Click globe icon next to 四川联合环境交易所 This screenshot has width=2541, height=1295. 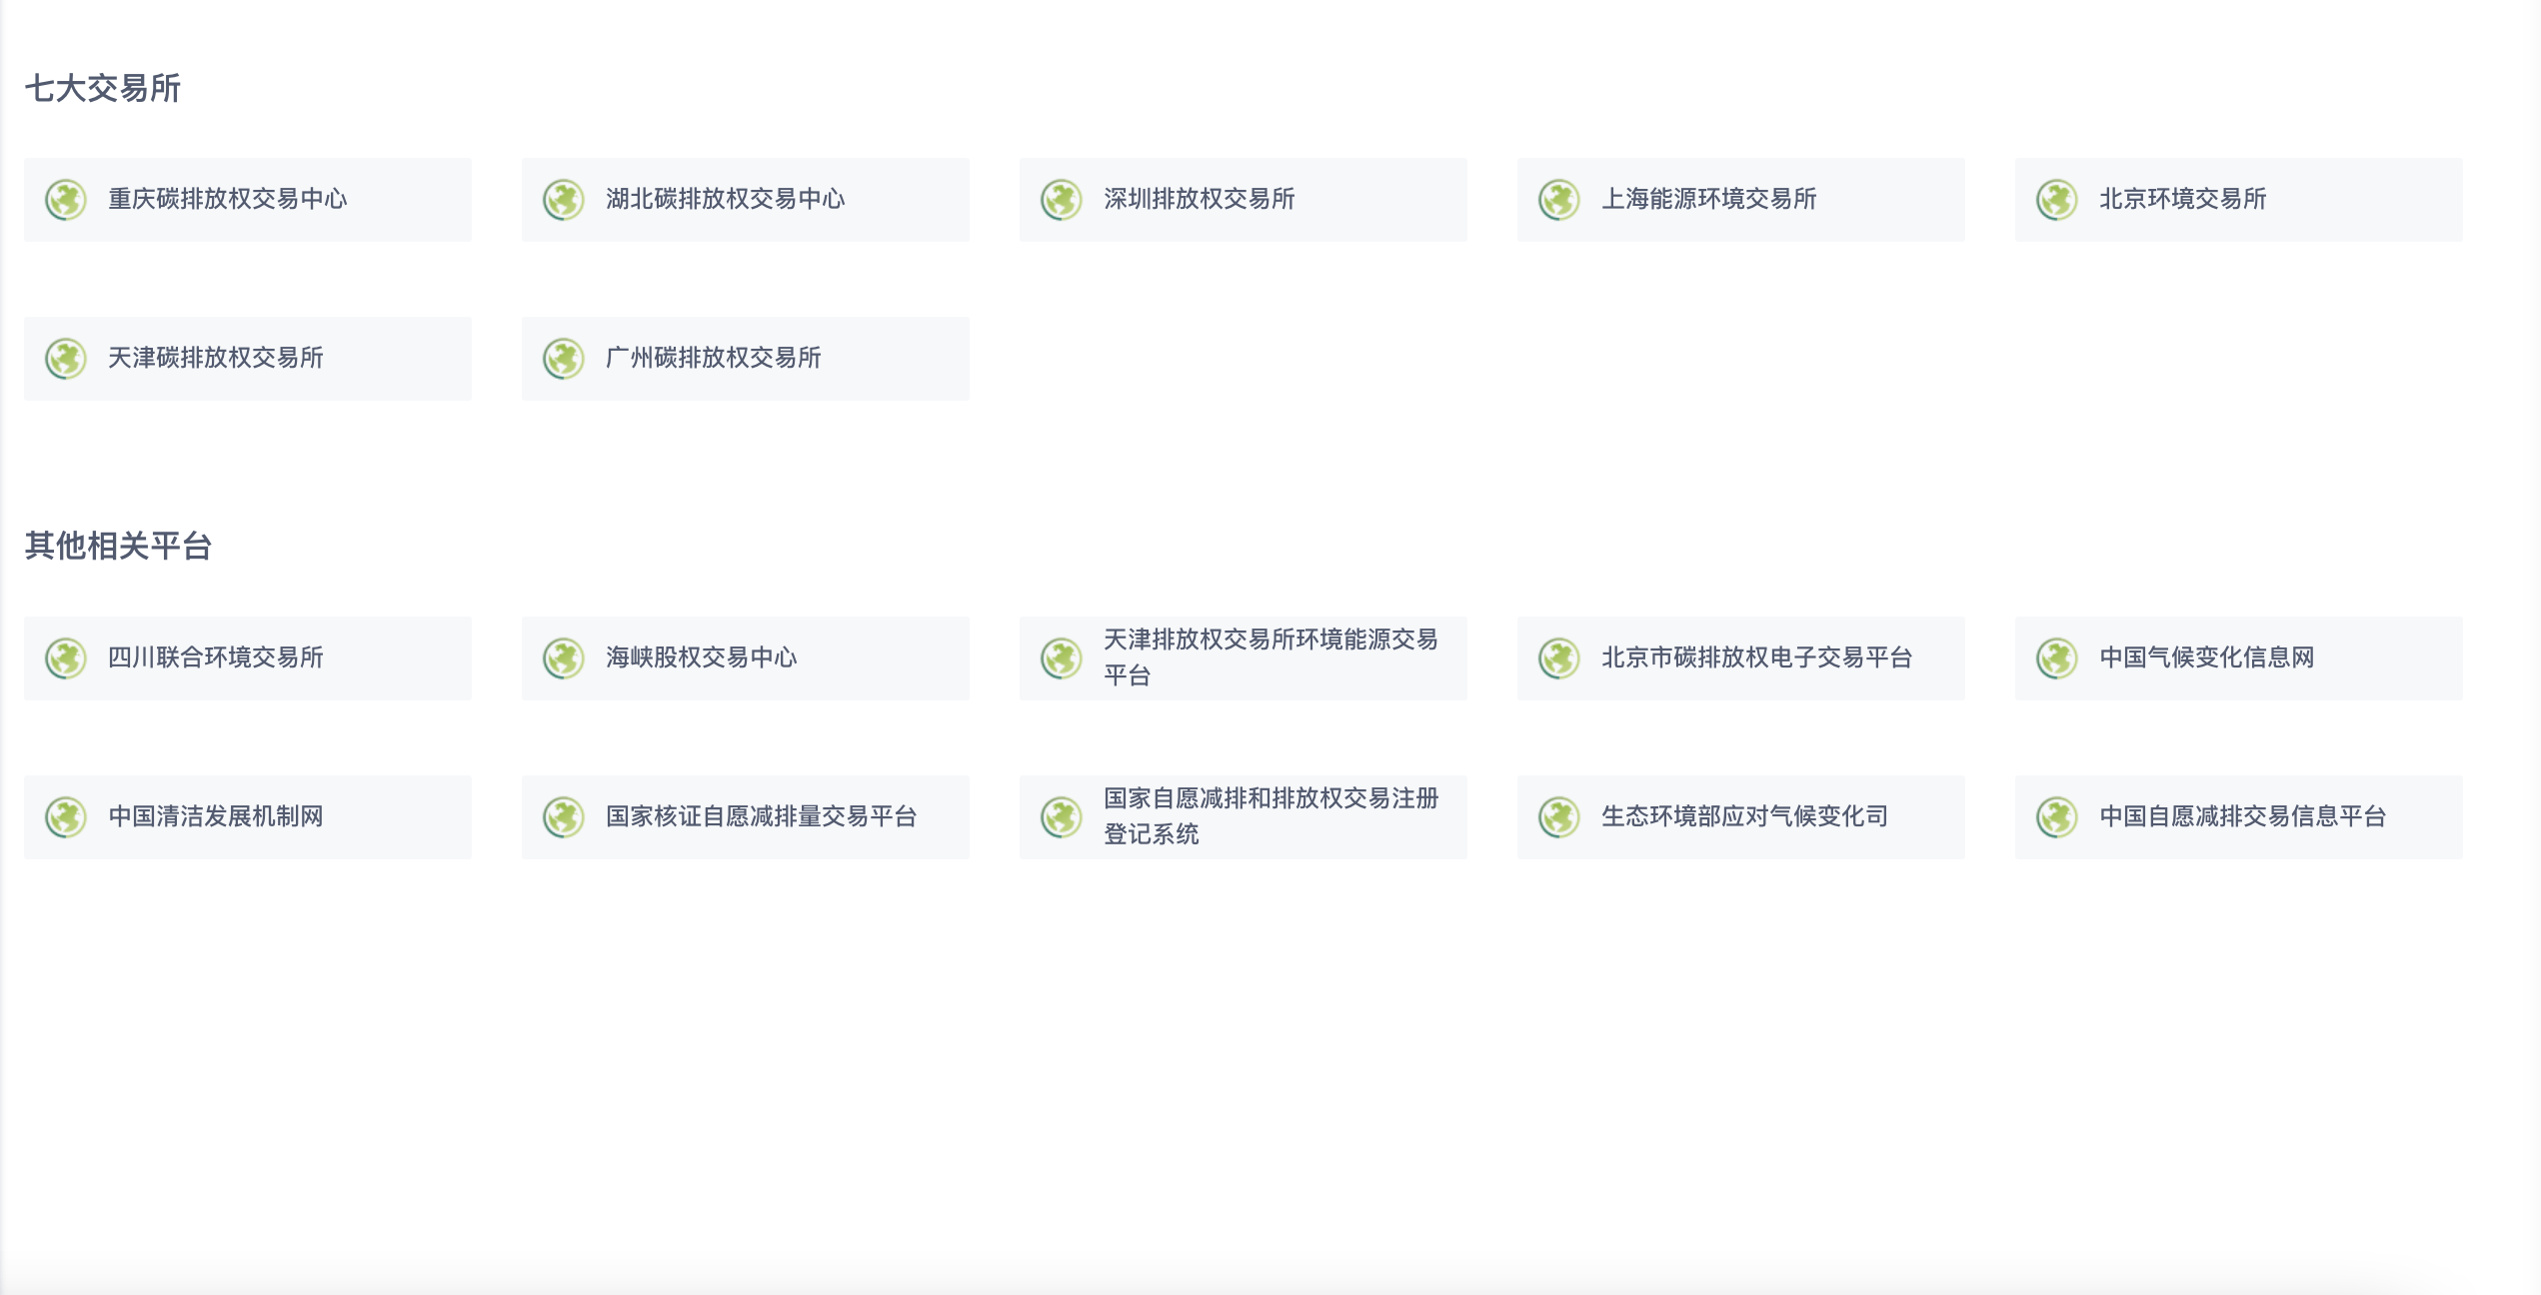[66, 658]
